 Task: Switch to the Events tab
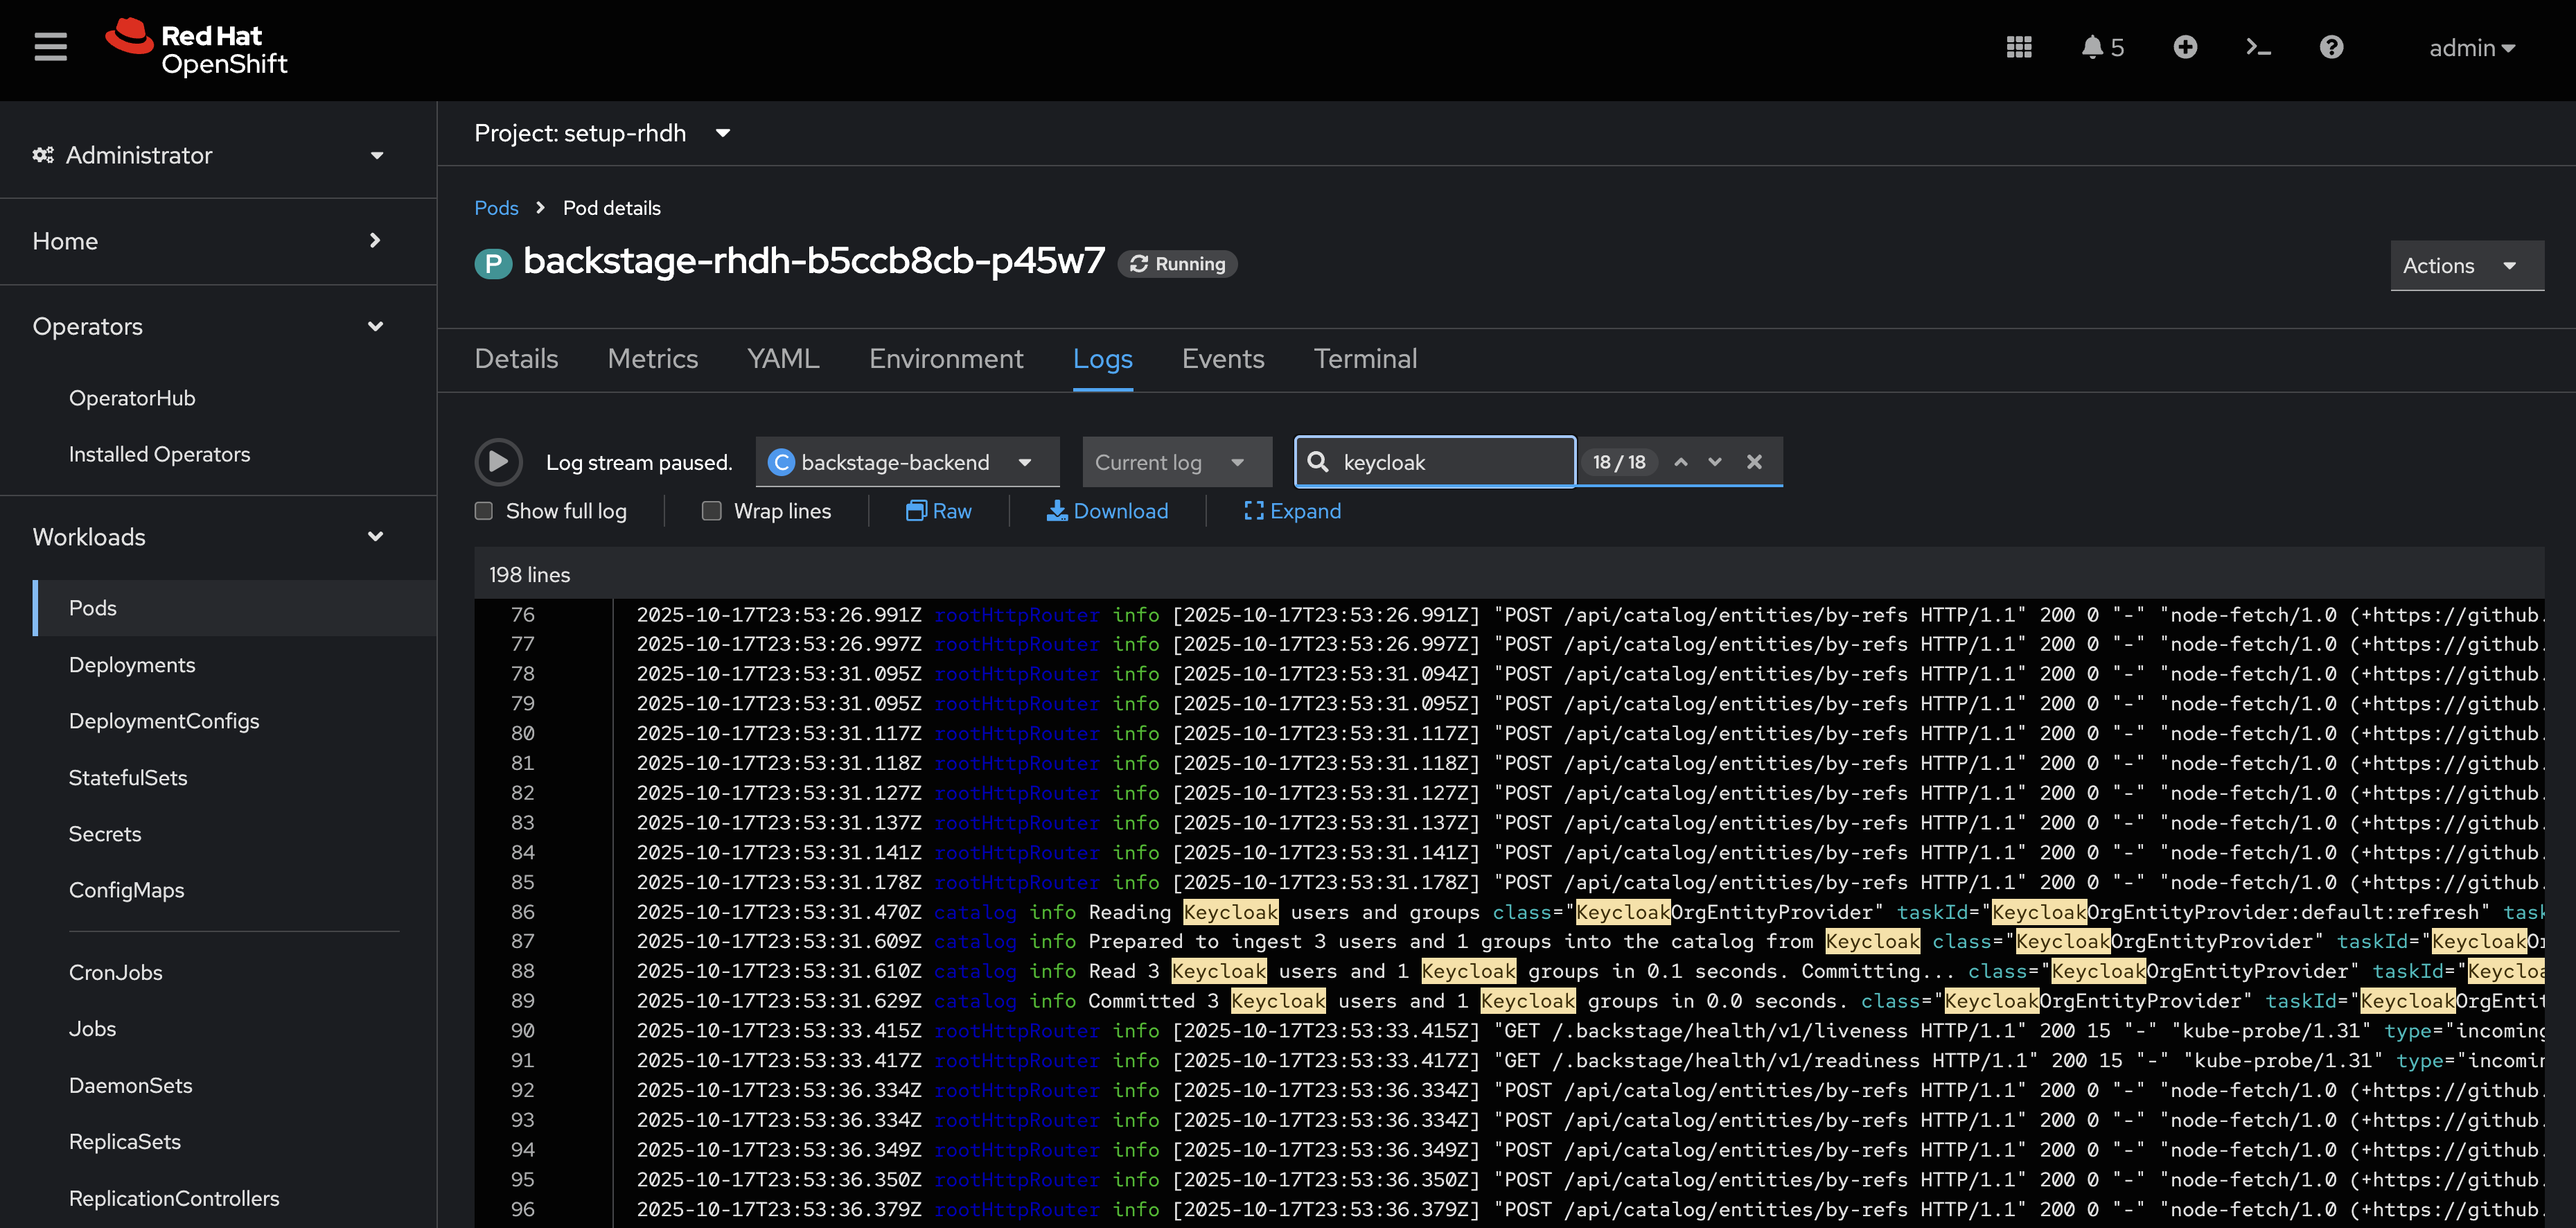point(1223,359)
